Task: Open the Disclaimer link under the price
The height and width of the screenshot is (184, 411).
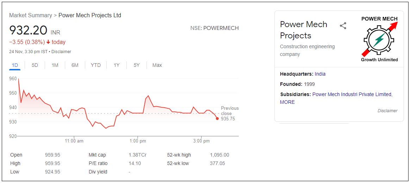Action: (61, 52)
